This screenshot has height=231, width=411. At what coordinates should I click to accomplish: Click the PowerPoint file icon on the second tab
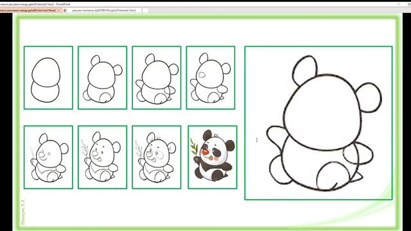coord(65,10)
